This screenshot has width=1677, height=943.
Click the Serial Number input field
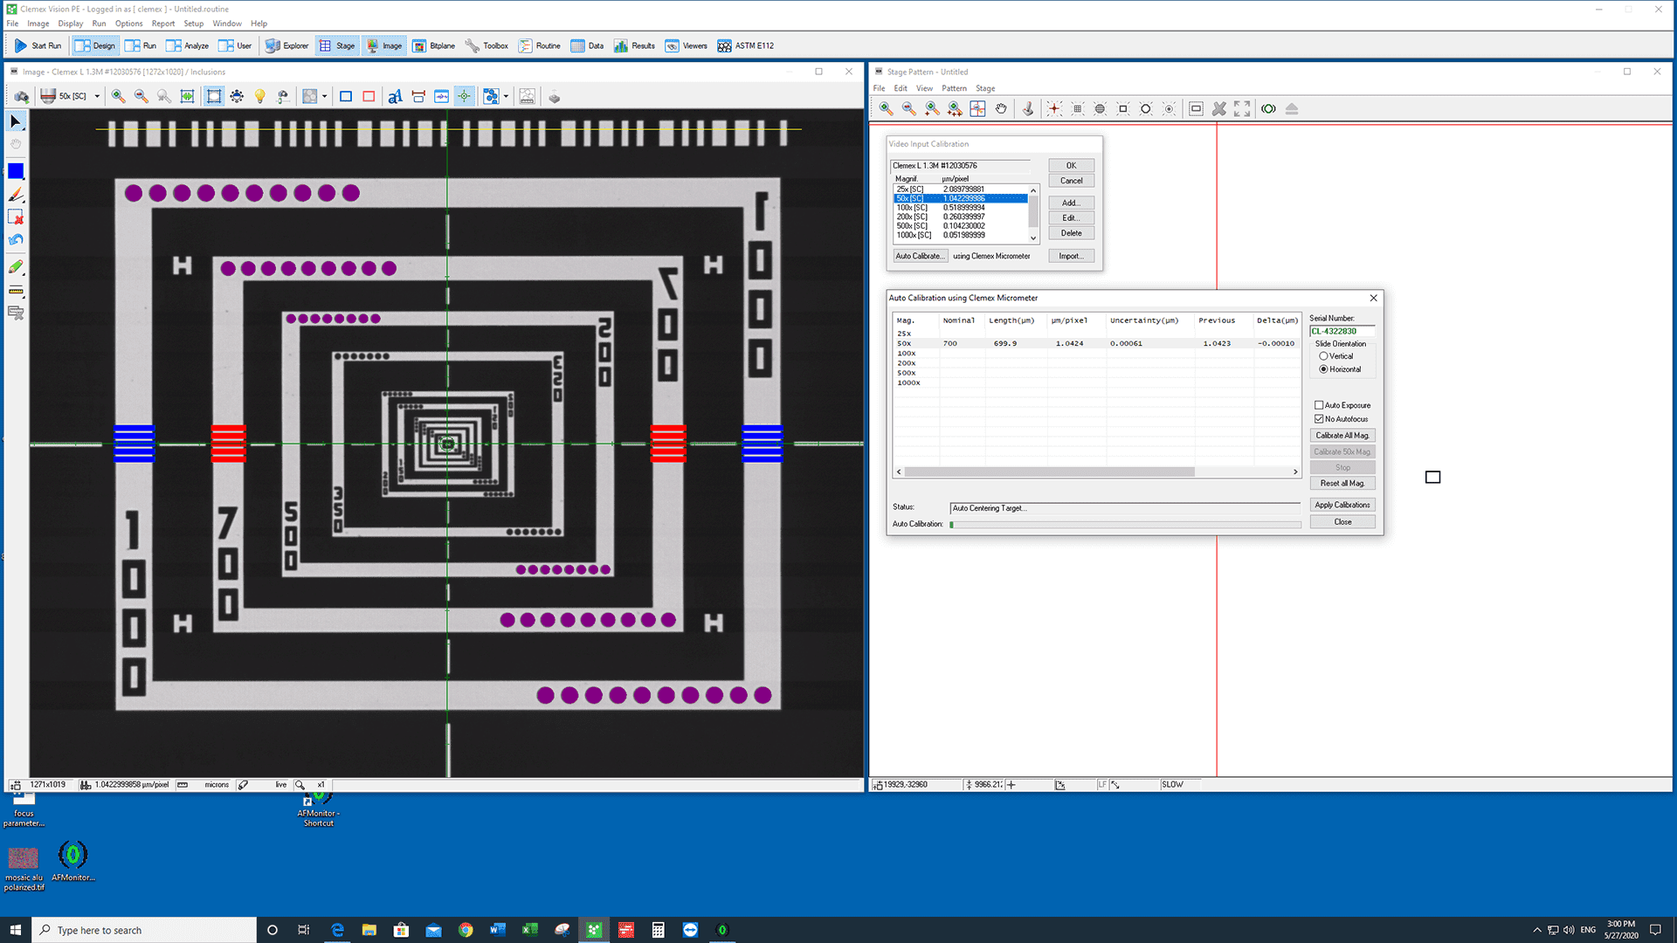pyautogui.click(x=1342, y=331)
